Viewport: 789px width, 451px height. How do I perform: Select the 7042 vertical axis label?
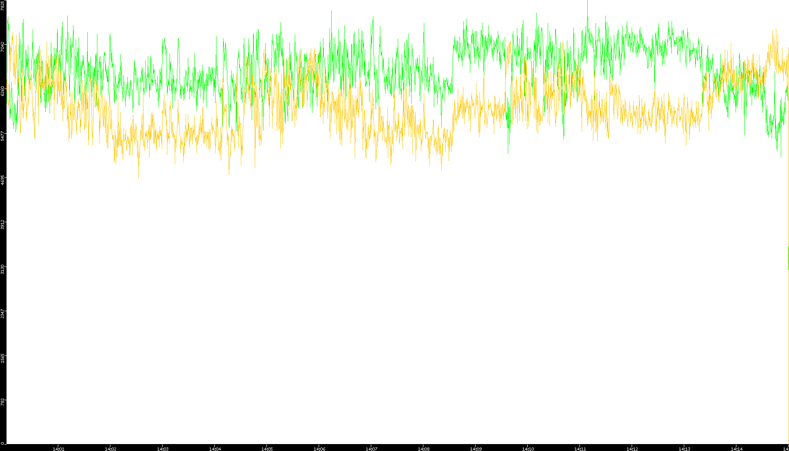[x=3, y=47]
